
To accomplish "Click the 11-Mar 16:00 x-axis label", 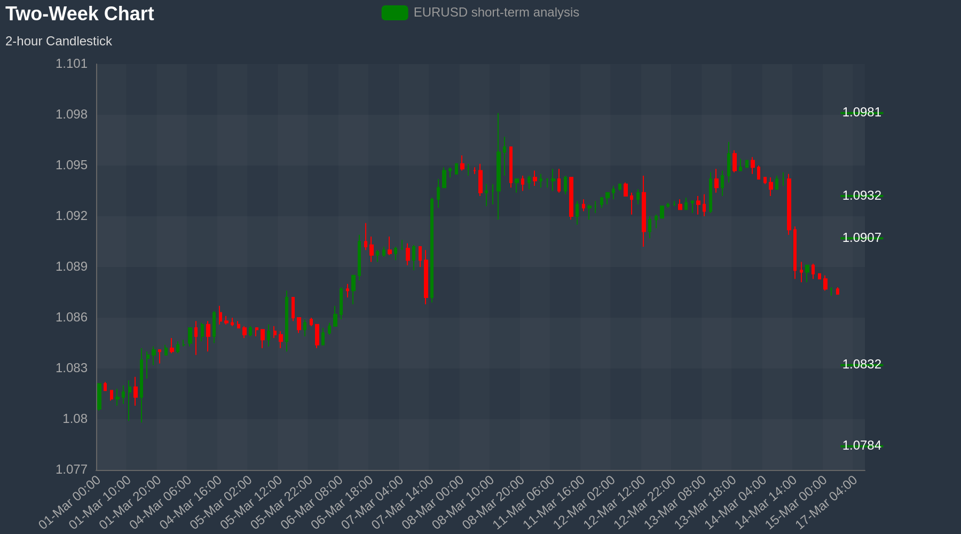I will (x=554, y=502).
